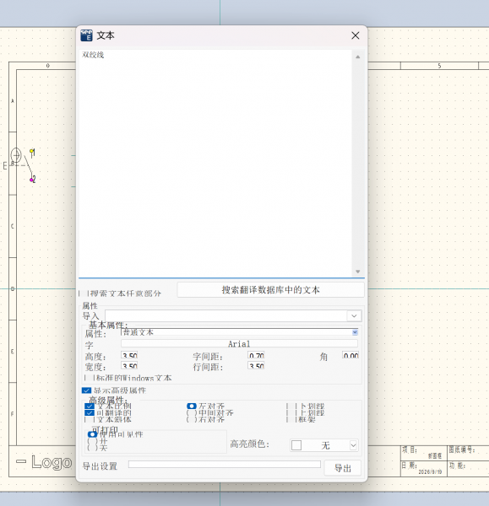This screenshot has width=489, height=506.
Task: Select the 中间对齐 radio button
Action: coord(192,412)
